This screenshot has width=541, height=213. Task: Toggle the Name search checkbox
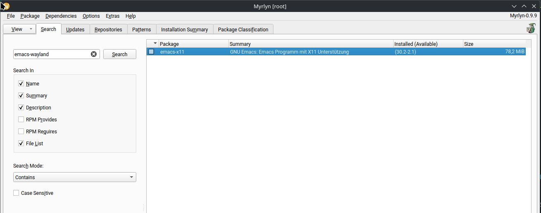tap(21, 83)
